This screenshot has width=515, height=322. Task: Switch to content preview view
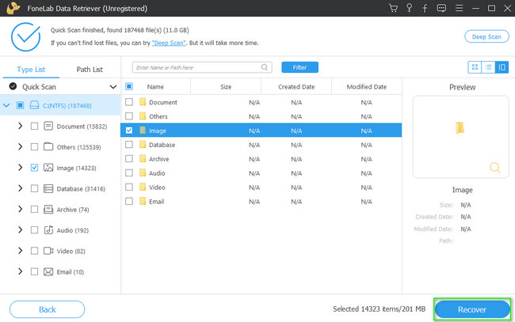(502, 67)
